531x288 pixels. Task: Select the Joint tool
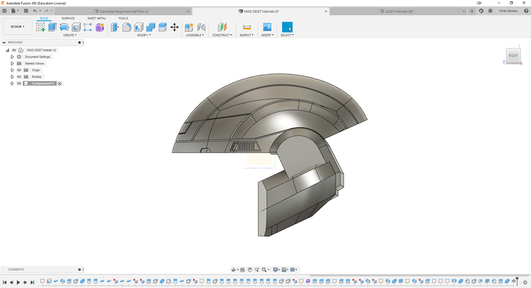click(x=201, y=27)
